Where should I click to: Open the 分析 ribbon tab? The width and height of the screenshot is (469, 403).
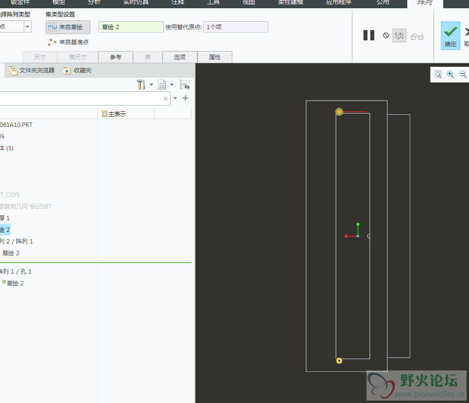tap(94, 2)
